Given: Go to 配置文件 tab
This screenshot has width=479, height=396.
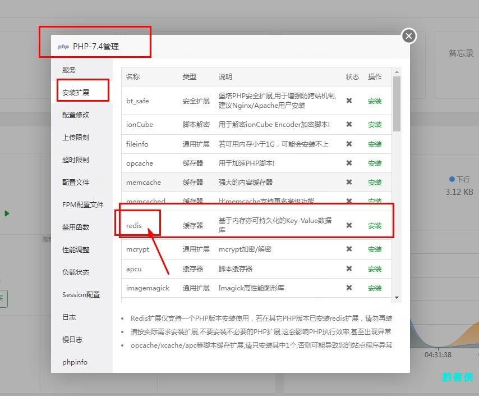Looking at the screenshot, I should click(76, 183).
